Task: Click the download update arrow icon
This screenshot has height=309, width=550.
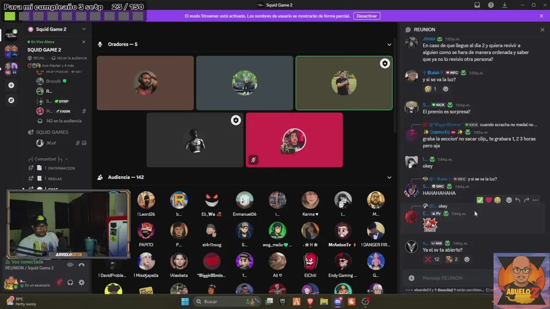Action: click(504, 5)
